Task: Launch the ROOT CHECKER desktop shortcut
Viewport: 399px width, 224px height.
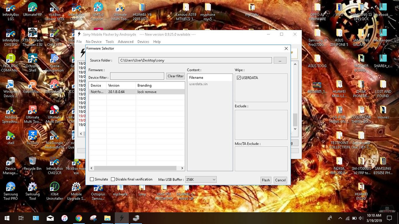Action: [55, 37]
